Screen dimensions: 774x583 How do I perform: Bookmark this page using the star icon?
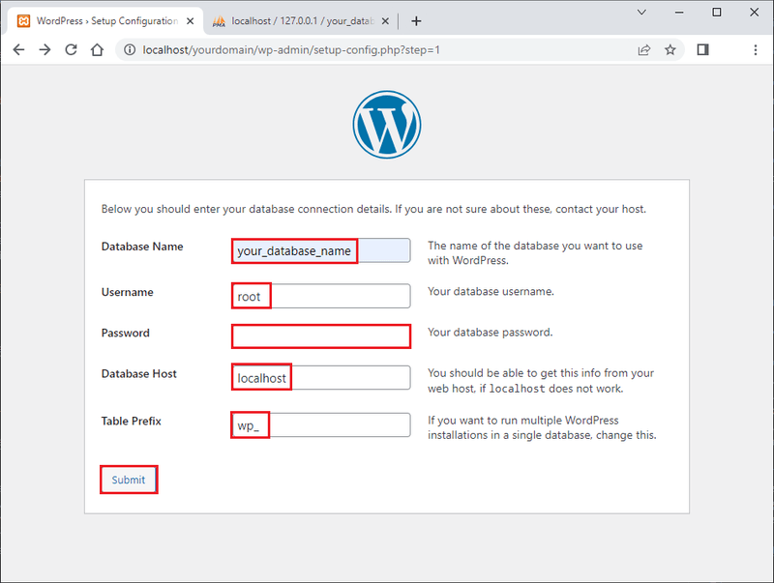coord(670,49)
